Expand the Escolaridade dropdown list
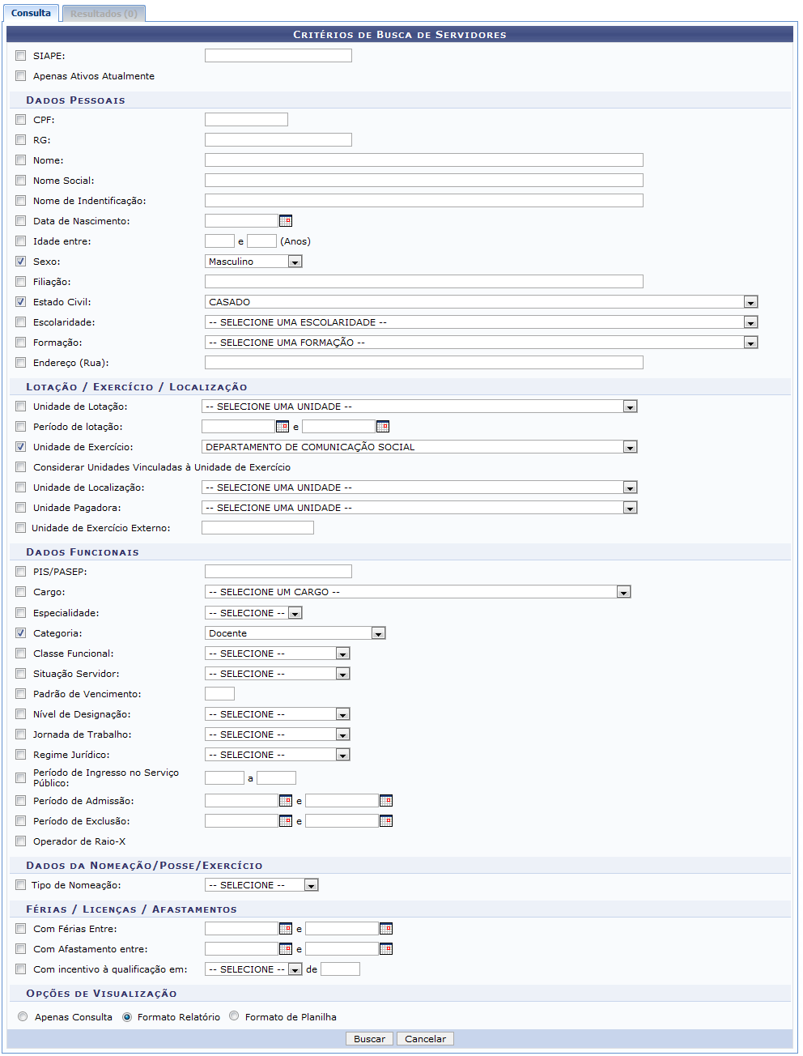Screen dimensions: 803x1056 click(750, 322)
